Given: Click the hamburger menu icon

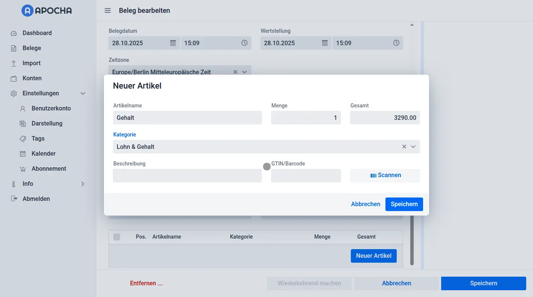Looking at the screenshot, I should 108,11.
